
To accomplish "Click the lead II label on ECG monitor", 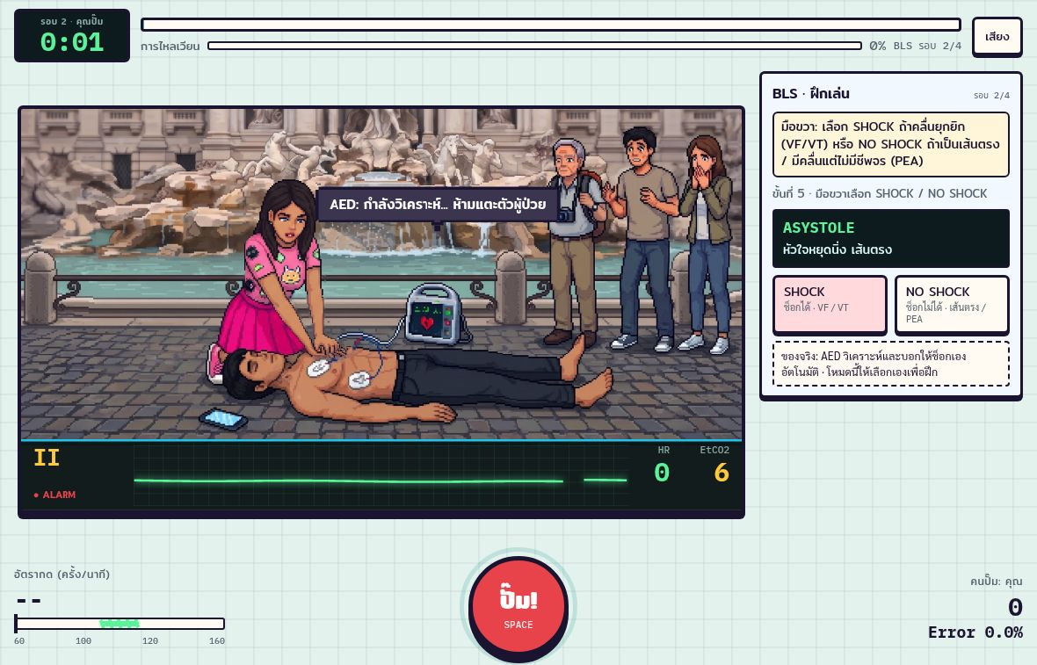I will (47, 458).
